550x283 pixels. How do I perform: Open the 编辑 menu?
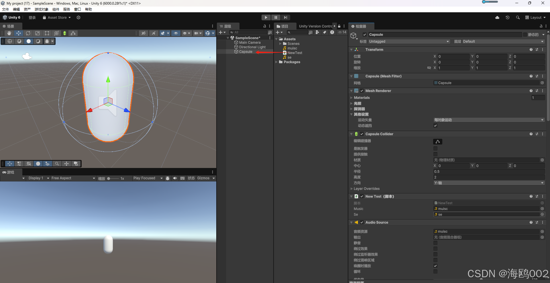[x=16, y=9]
